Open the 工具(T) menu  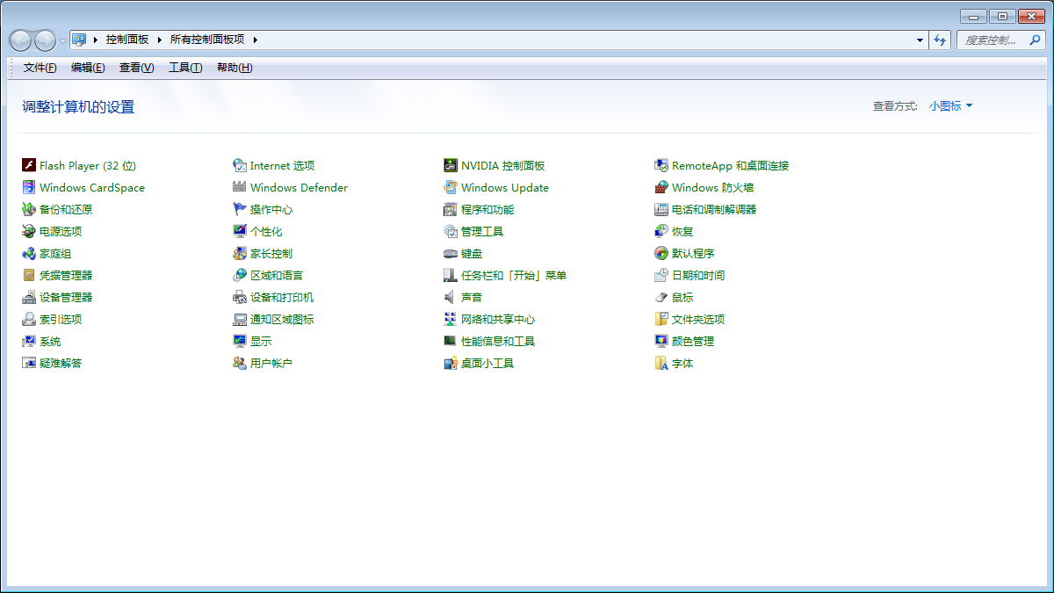click(x=185, y=68)
